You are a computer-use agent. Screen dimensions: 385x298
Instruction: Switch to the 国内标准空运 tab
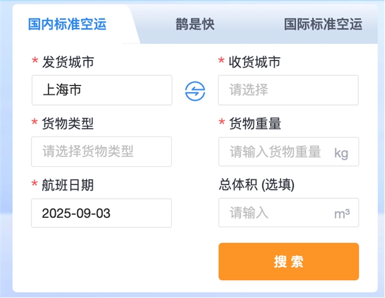point(67,24)
